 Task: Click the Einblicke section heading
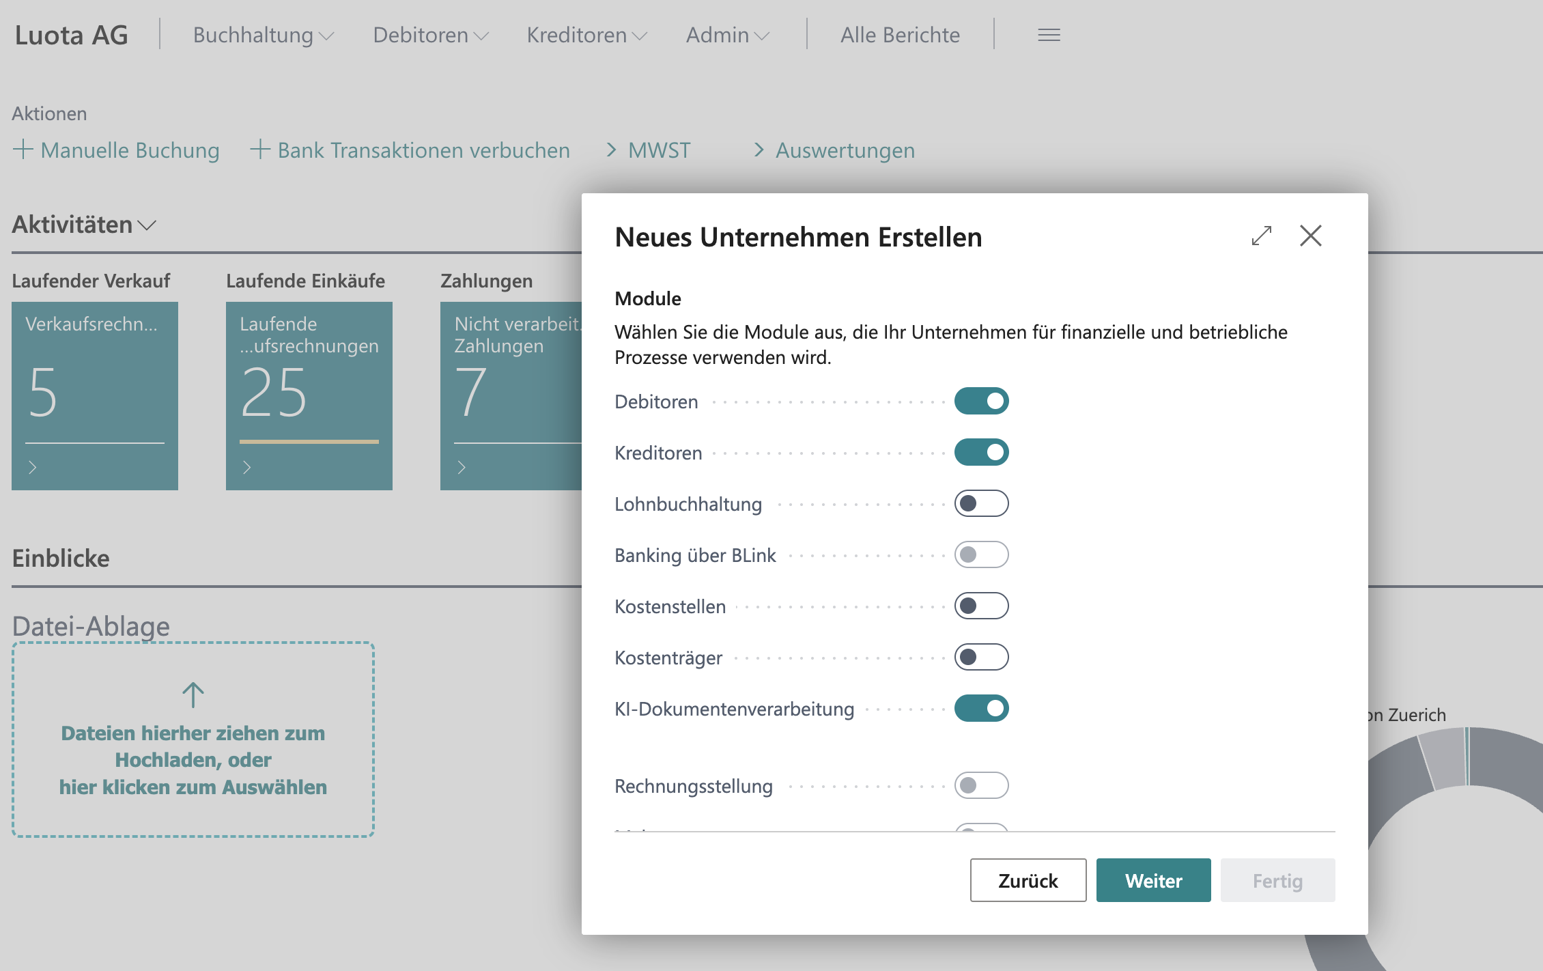(61, 559)
